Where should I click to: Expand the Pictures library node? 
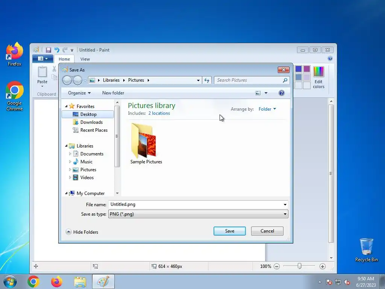click(x=70, y=170)
